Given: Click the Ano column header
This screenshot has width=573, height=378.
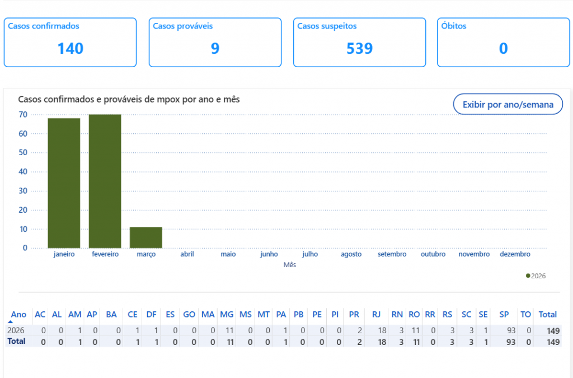Looking at the screenshot, I should coord(18,315).
